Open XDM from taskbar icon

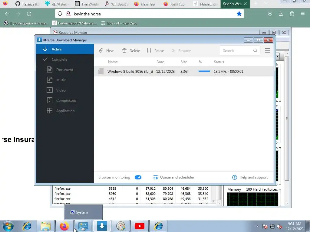pos(102,226)
